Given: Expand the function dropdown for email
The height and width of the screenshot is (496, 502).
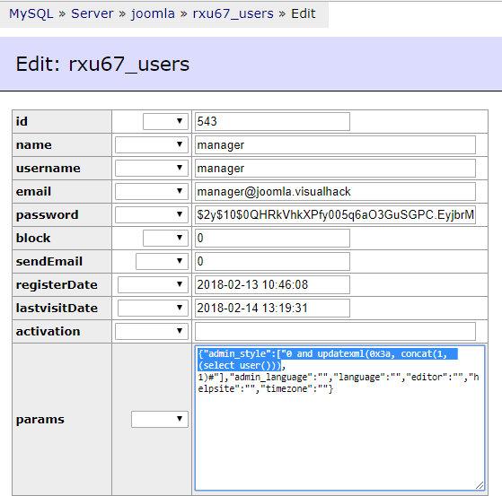Looking at the screenshot, I should coord(152,191).
